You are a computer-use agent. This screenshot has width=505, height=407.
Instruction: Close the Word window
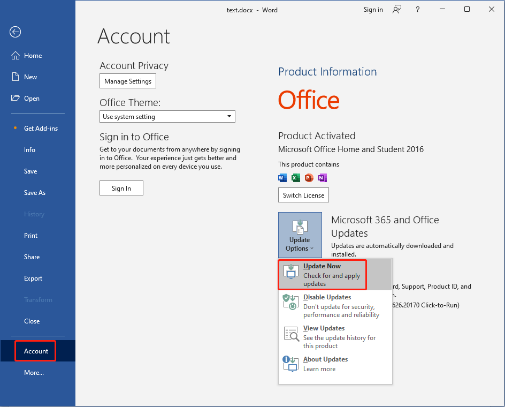tap(492, 9)
